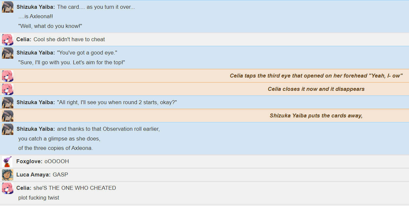Image resolution: width=409 pixels, height=206 pixels.
Task: Click Celia's avatar beside "she'S THE ONE WHO CHEATED"
Action: pyautogui.click(x=7, y=188)
